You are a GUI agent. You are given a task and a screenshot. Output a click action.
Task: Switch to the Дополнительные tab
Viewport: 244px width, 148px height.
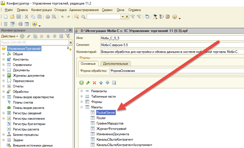(115, 64)
